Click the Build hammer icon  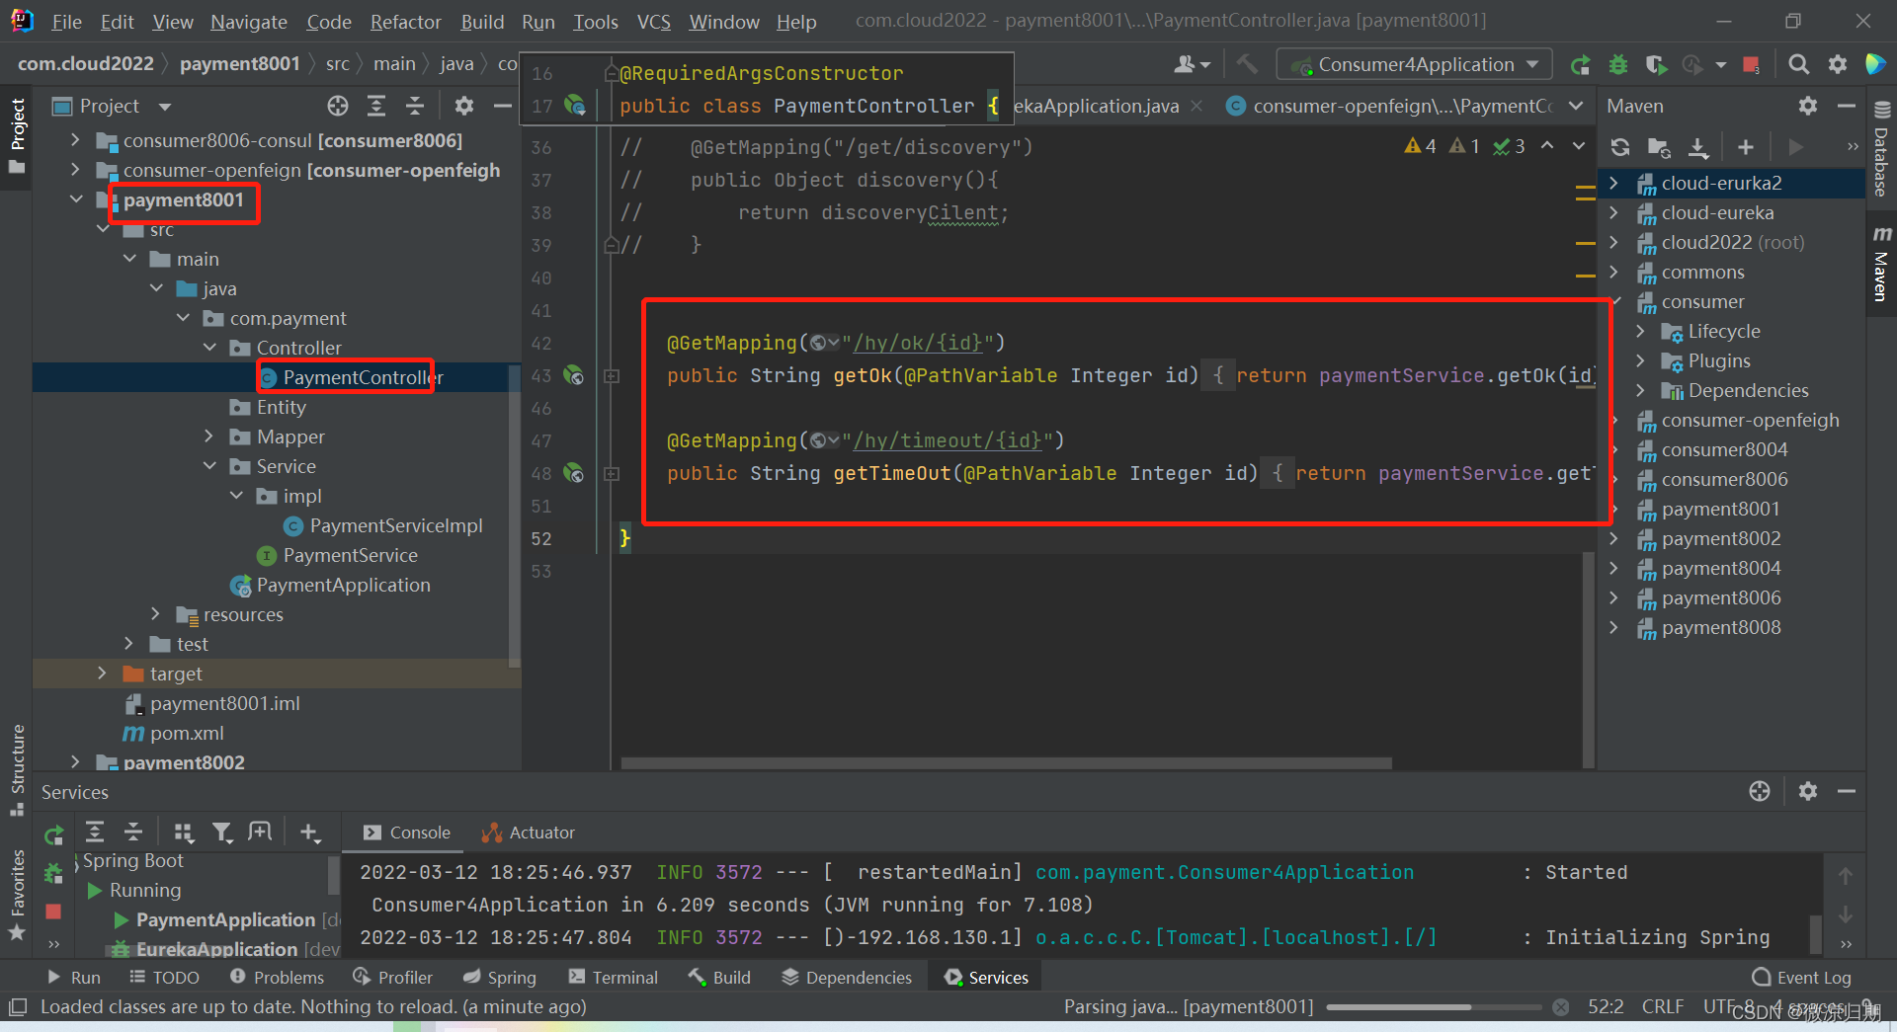point(1248,64)
